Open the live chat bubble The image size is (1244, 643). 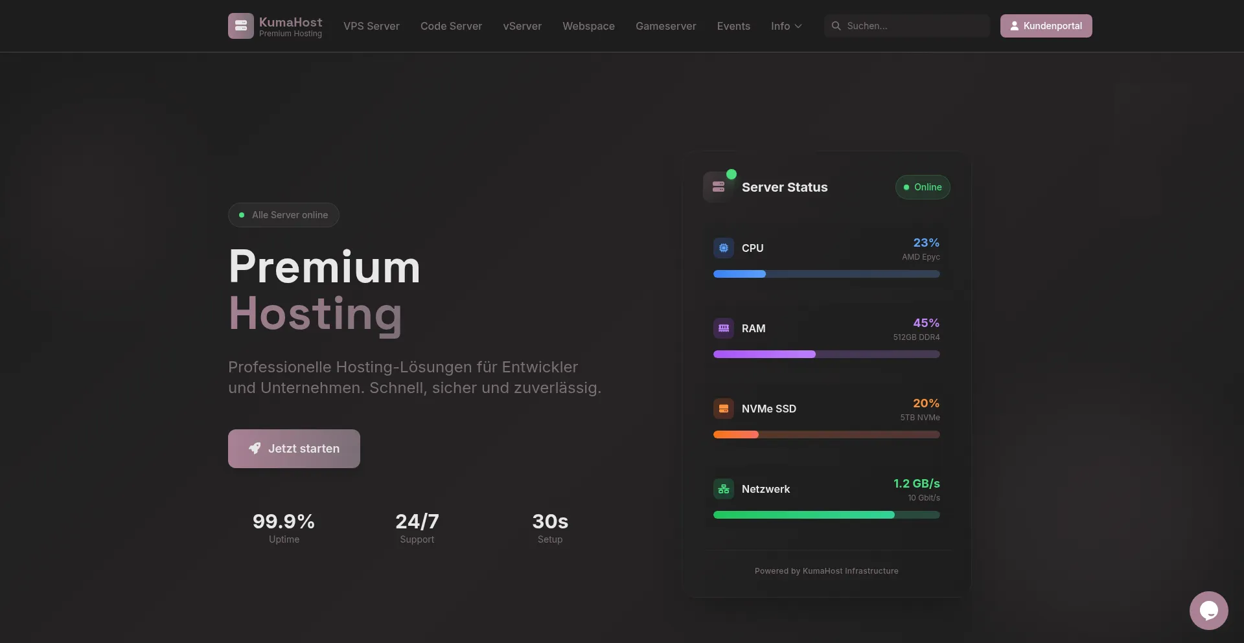click(1208, 610)
